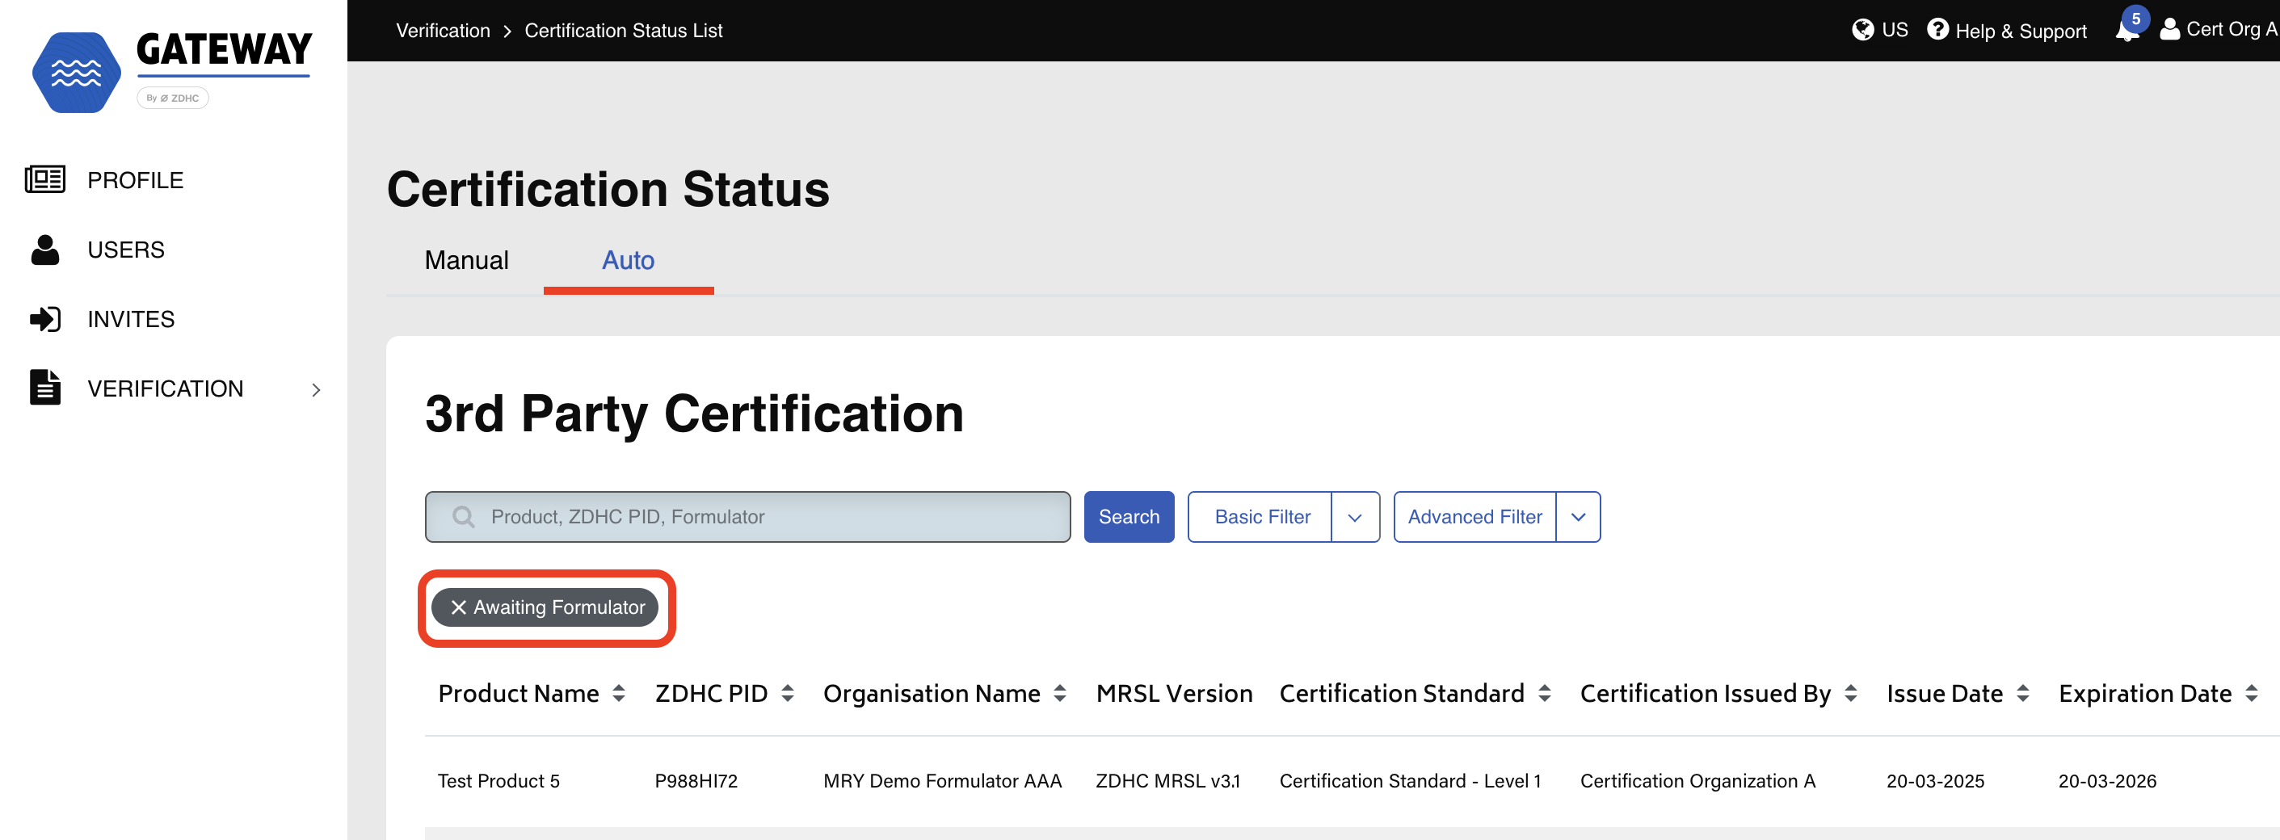Image resolution: width=2280 pixels, height=840 pixels.
Task: Open VERIFICATION in the sidebar
Action: [x=166, y=388]
